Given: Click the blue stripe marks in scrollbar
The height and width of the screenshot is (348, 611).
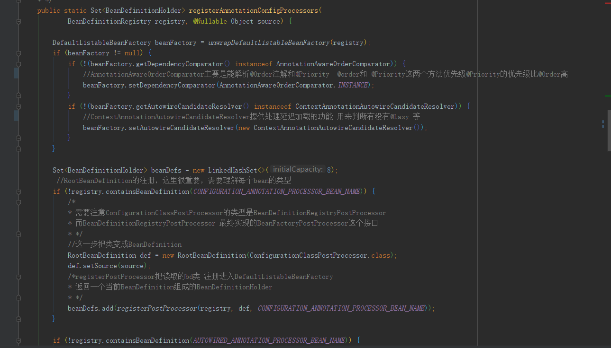Looking at the screenshot, I should click(x=603, y=124).
